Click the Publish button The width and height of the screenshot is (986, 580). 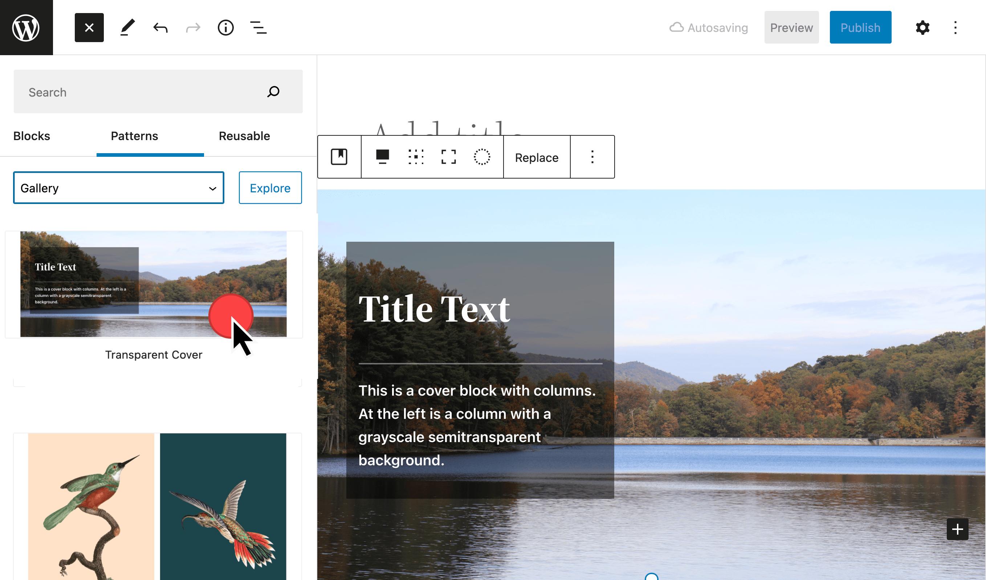pyautogui.click(x=860, y=27)
